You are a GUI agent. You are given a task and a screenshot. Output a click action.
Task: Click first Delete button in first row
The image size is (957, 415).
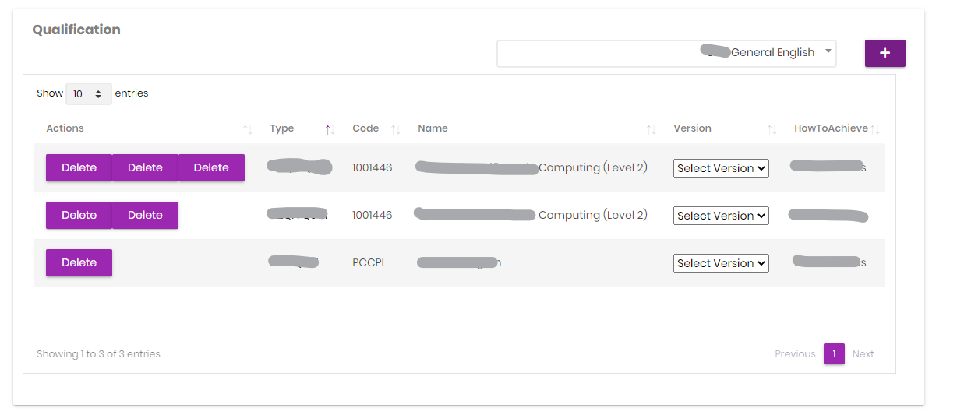pyautogui.click(x=79, y=168)
